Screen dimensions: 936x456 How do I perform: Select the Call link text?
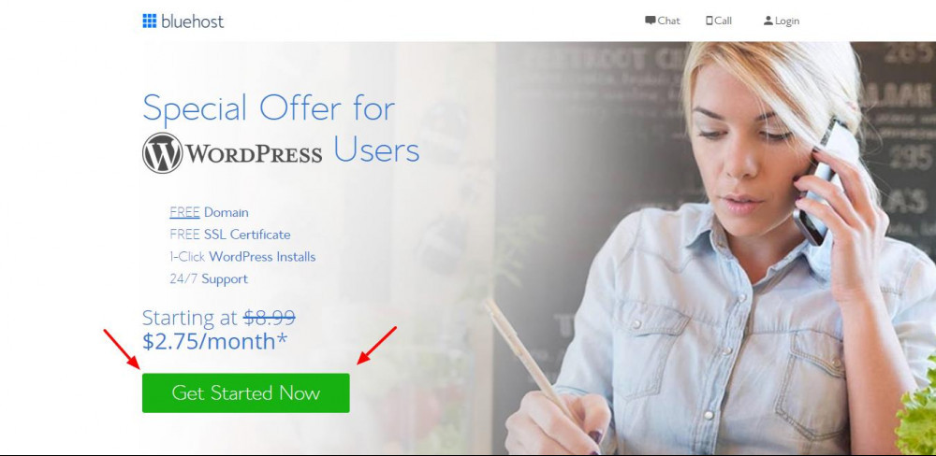click(x=723, y=21)
